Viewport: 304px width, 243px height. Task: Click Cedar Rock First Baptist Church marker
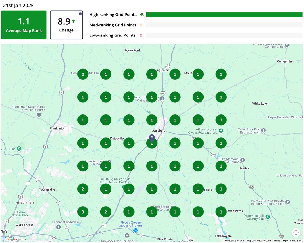(x=263, y=130)
